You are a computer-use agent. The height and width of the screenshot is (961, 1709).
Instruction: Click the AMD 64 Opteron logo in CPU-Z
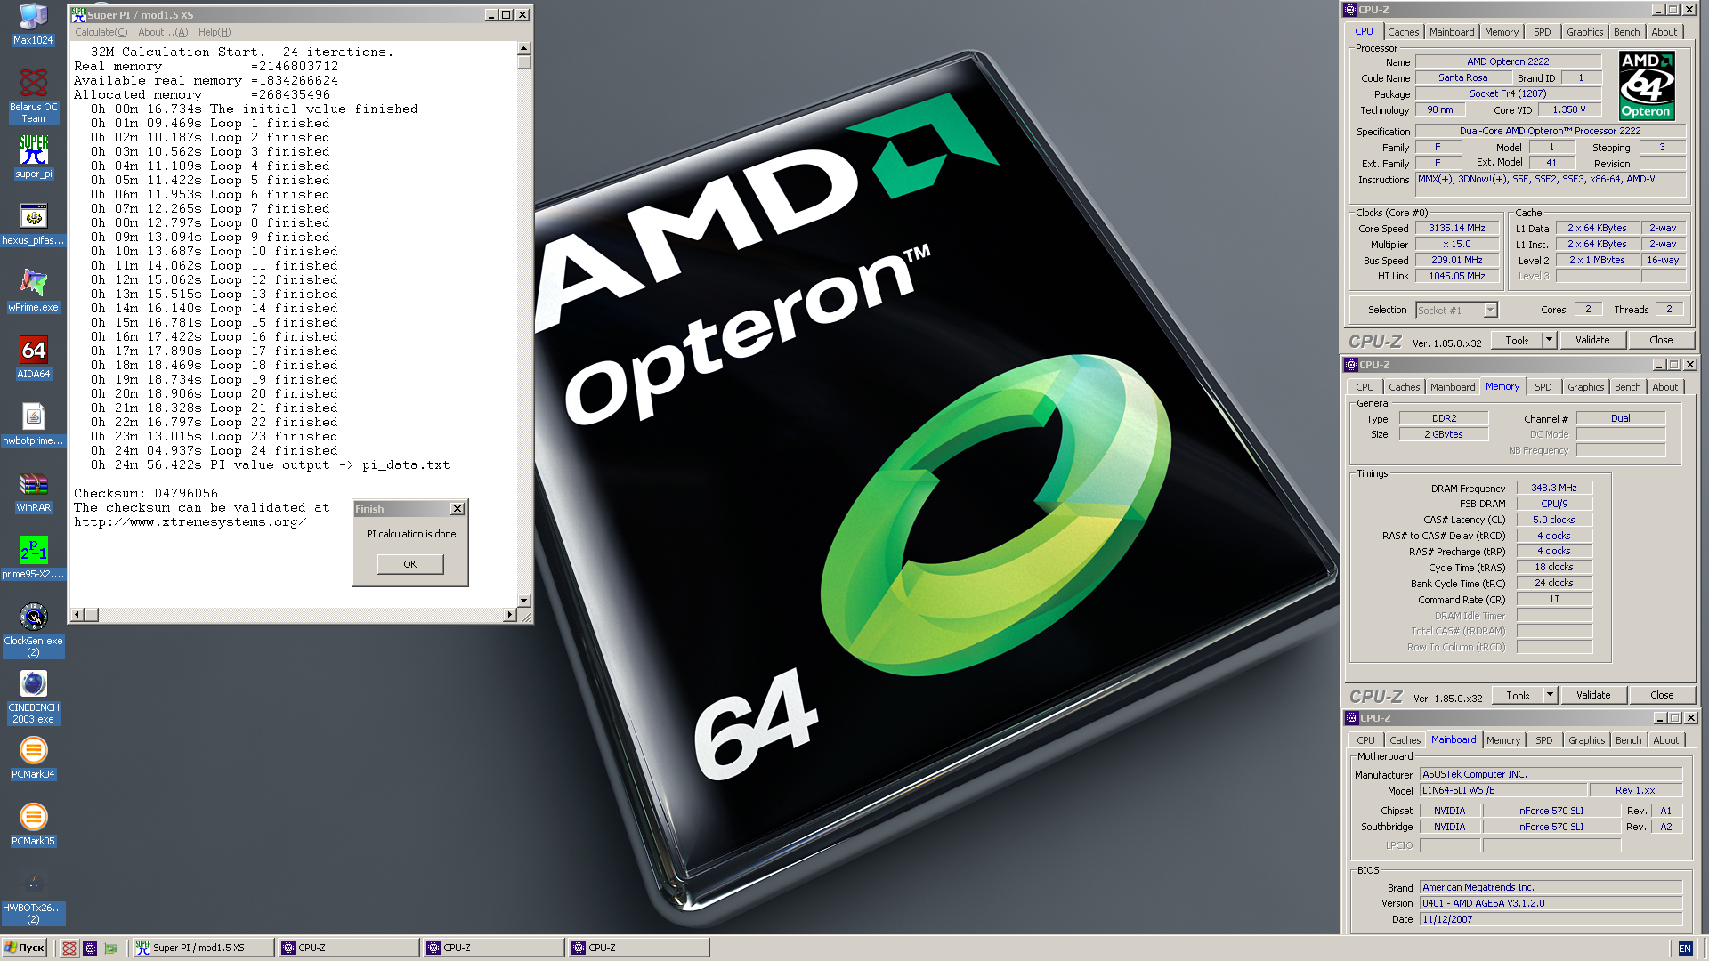[x=1647, y=85]
